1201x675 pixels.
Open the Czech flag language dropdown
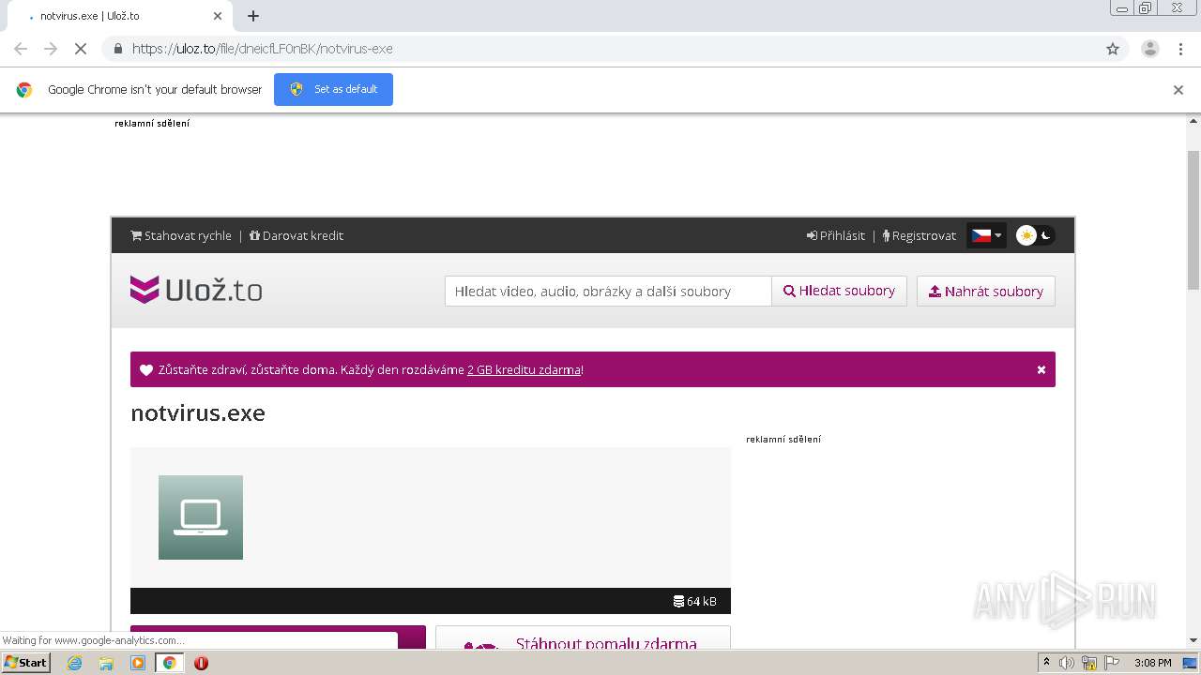pyautogui.click(x=986, y=235)
